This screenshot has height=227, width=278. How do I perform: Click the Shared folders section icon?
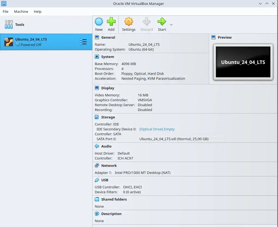97,199
